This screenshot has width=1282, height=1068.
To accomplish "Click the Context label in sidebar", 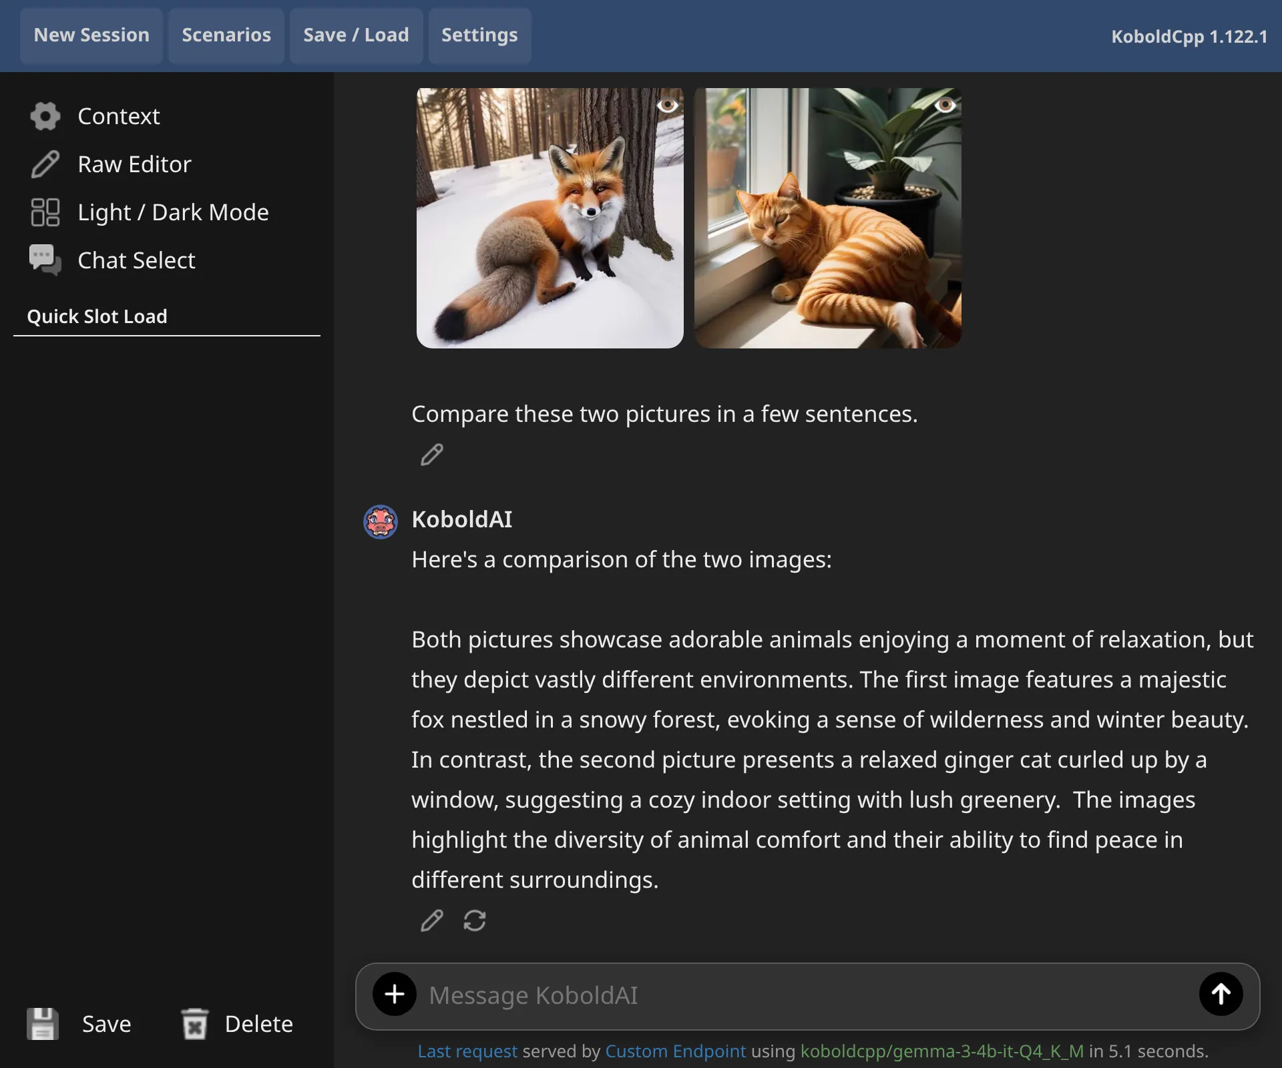I will [119, 116].
